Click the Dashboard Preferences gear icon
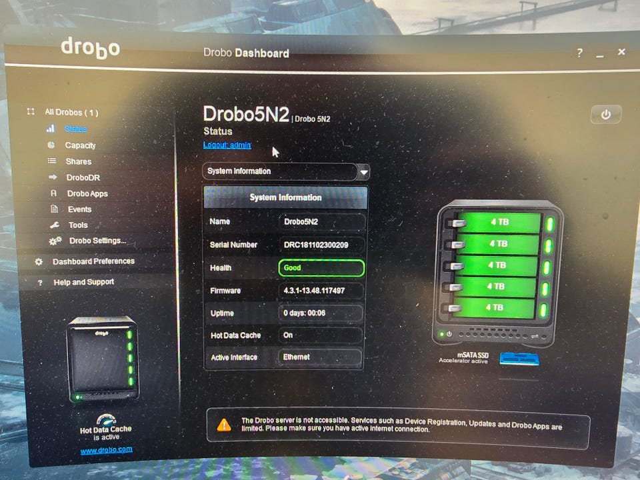Image resolution: width=640 pixels, height=480 pixels. 39,261
